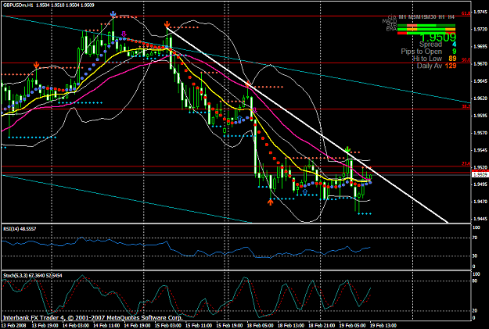Select the white descending trendline
Viewport: 489px width, 329px height.
(307, 125)
